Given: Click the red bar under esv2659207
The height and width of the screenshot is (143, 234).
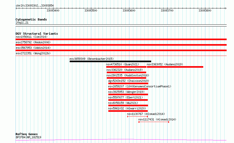Looking at the screenshot, I should tap(128, 89).
